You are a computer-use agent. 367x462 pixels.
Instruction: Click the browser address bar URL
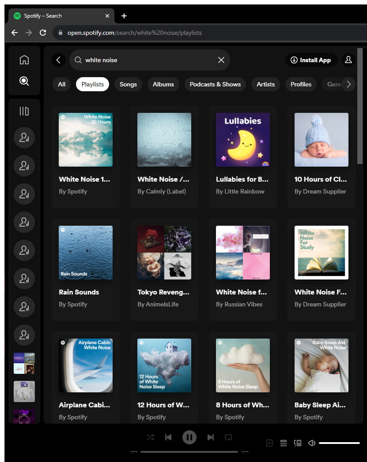[x=134, y=33]
